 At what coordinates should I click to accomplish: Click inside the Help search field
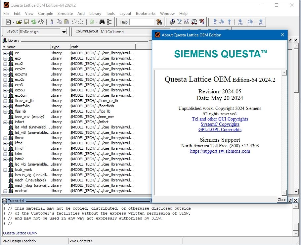[142, 22]
